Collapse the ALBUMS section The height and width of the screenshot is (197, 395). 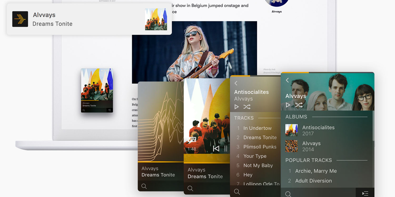click(x=296, y=117)
